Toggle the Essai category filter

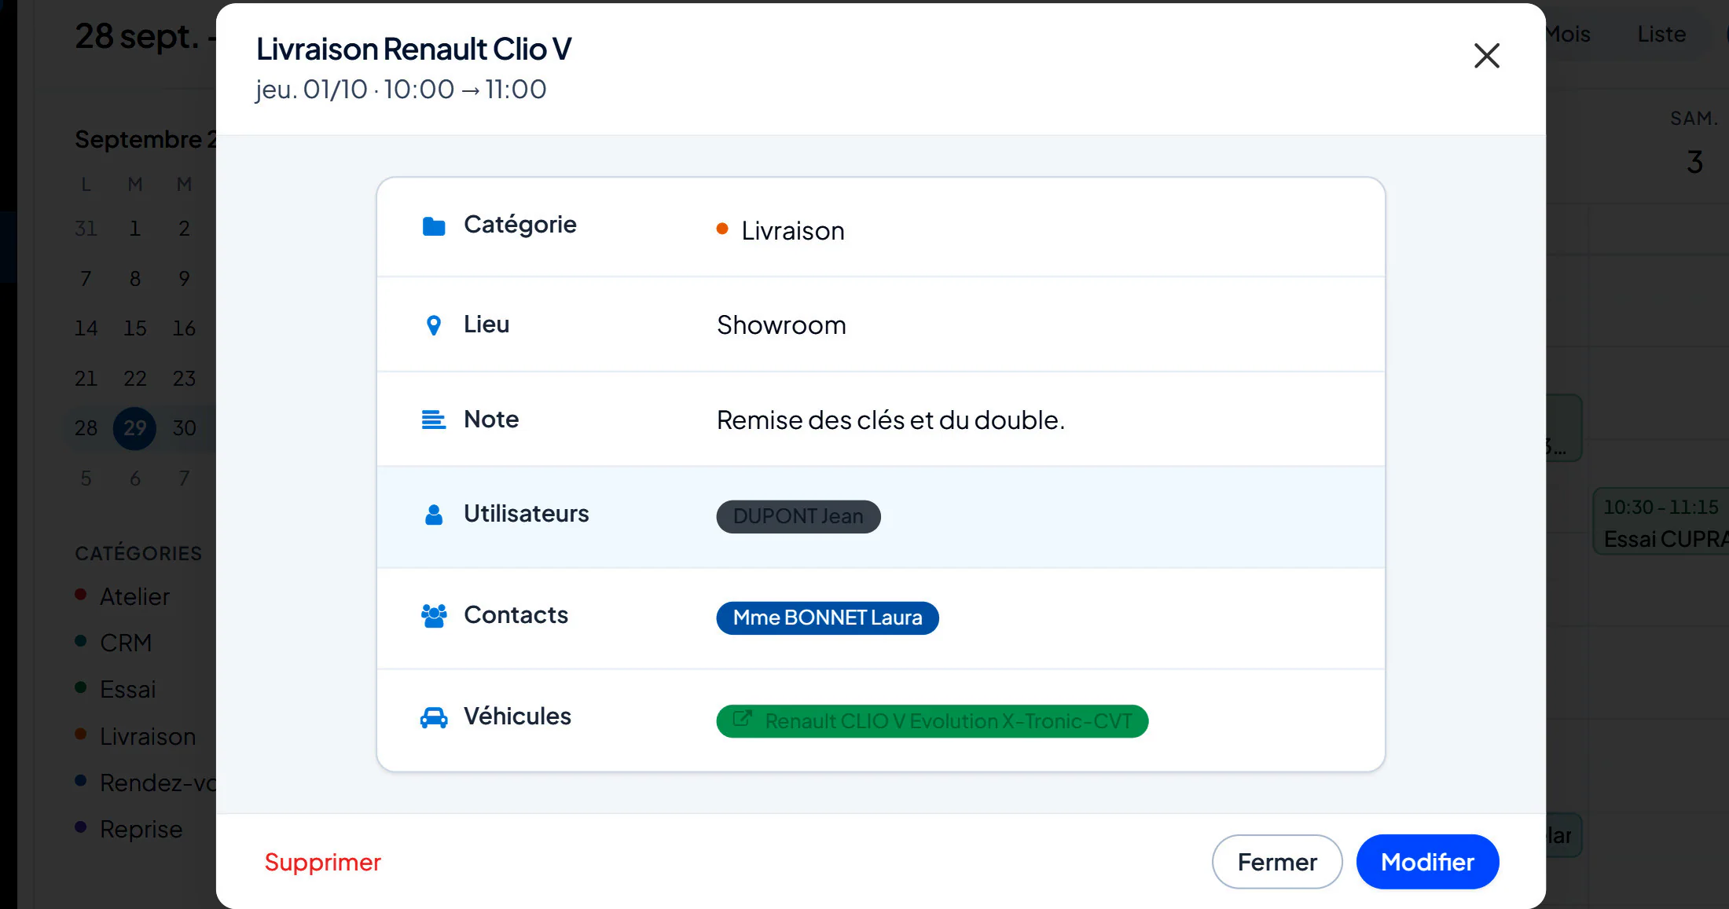coord(116,689)
